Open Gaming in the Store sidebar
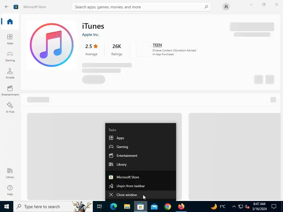Viewport: 283px width, 212px height. [x=10, y=56]
